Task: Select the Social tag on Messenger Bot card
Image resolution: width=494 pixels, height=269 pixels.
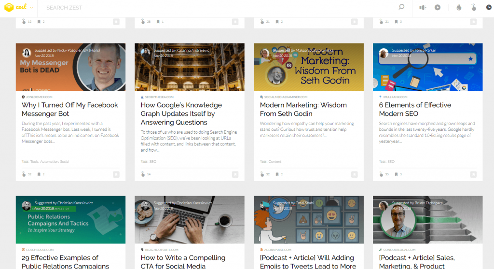Action: point(65,161)
